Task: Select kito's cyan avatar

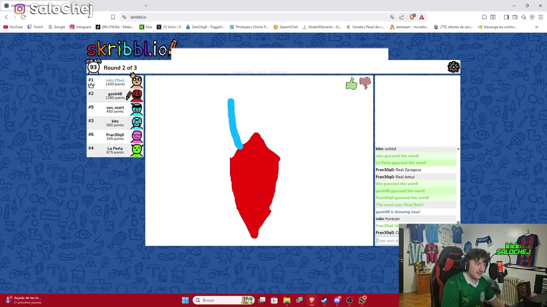Action: (137, 123)
